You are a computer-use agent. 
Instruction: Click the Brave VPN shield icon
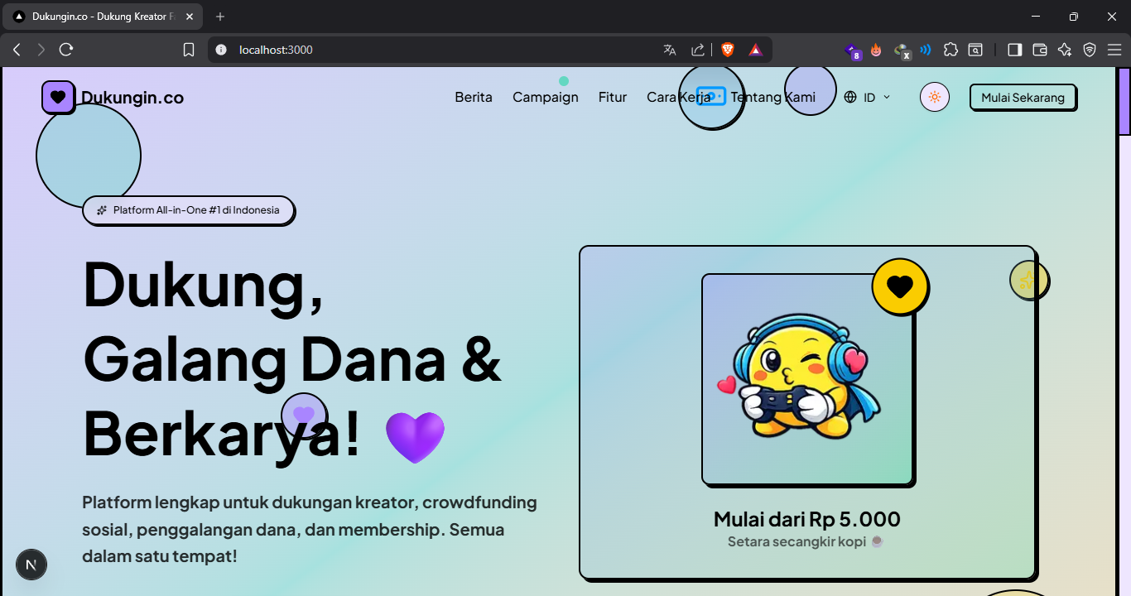(x=1090, y=50)
